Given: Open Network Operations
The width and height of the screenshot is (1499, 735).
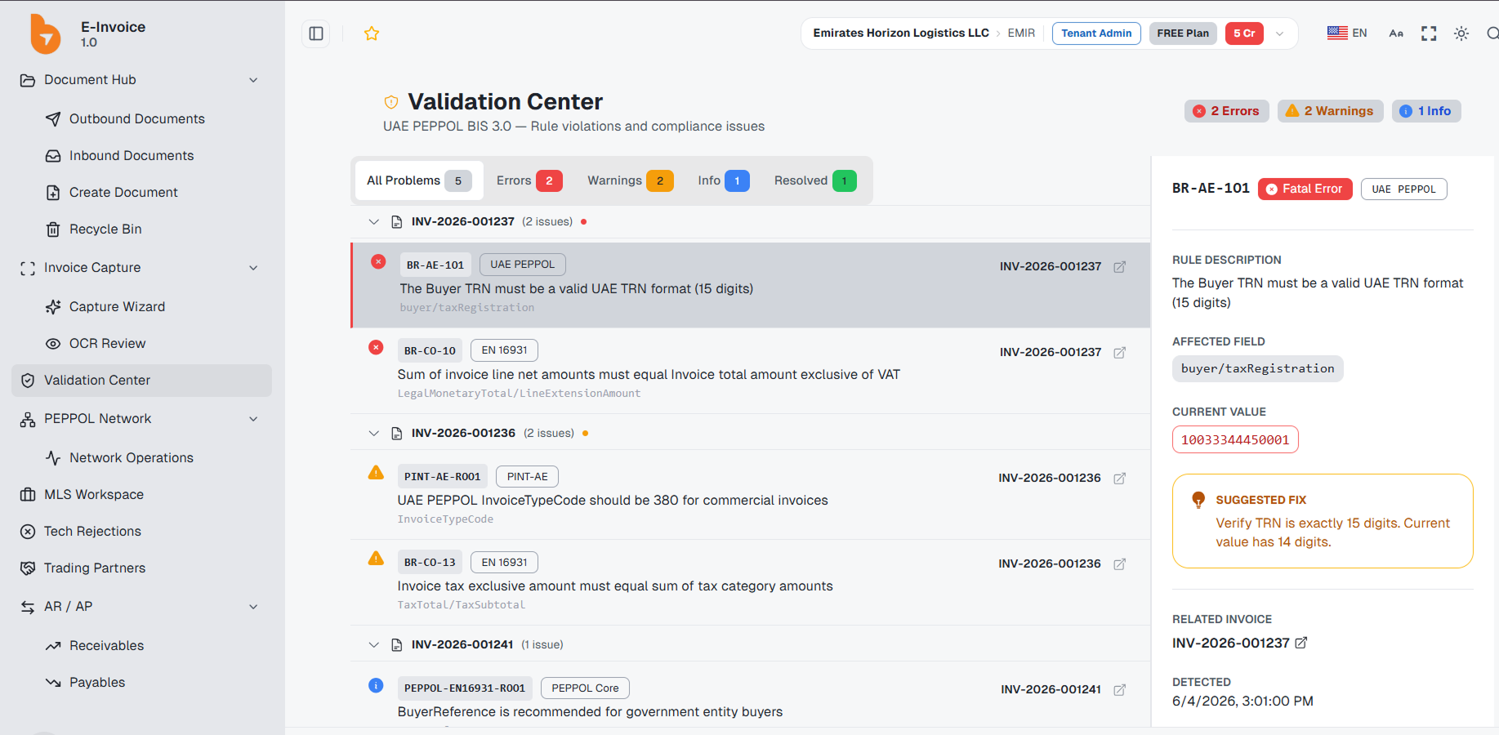Looking at the screenshot, I should point(131,458).
